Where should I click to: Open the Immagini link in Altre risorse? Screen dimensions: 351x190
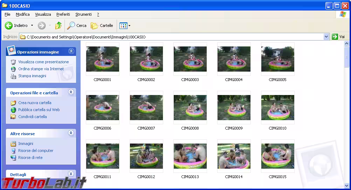point(26,144)
